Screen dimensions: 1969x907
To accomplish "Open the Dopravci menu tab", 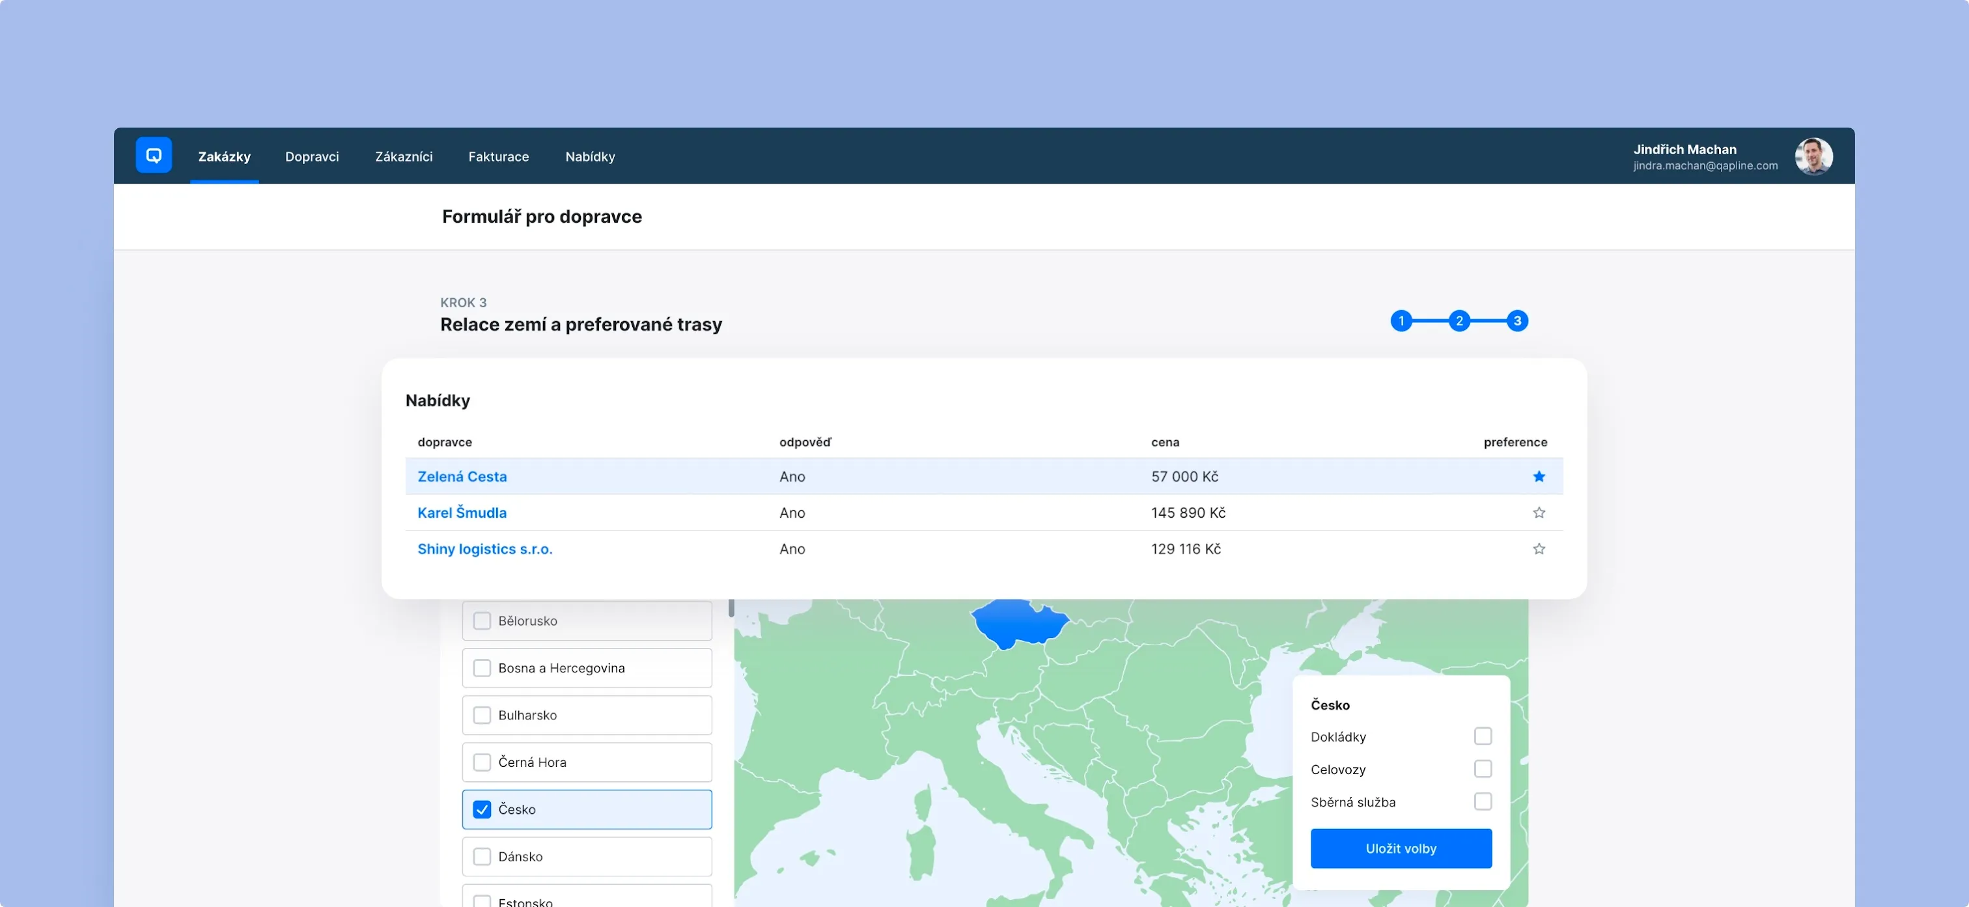I will [x=312, y=157].
